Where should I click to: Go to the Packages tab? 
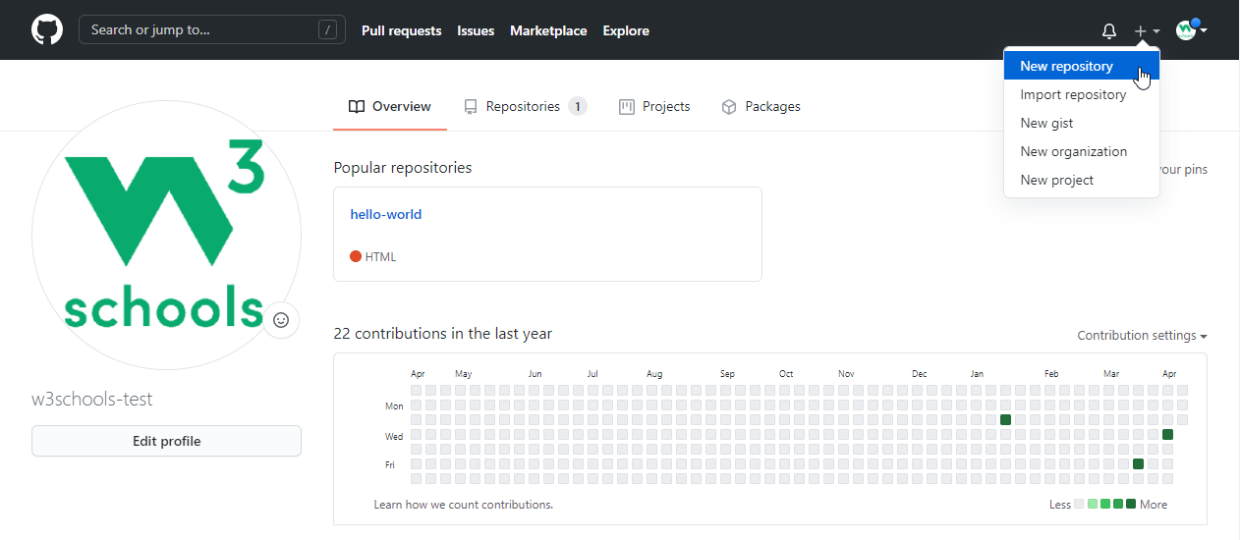761,107
